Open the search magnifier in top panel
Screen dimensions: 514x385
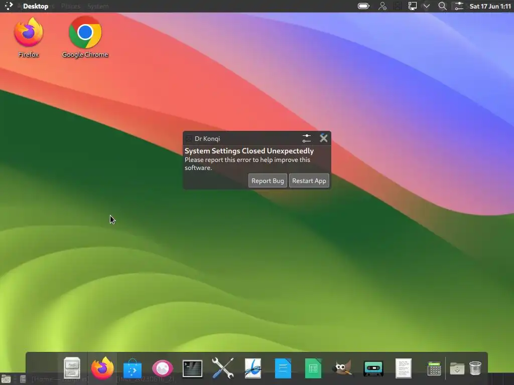pyautogui.click(x=442, y=6)
